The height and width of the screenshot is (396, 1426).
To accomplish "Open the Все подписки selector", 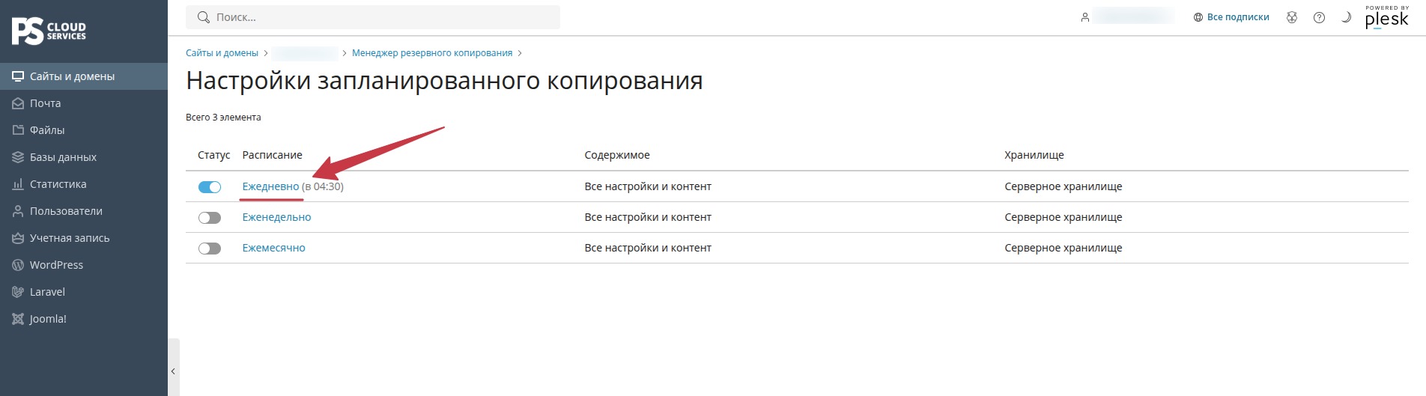I will (x=1231, y=17).
